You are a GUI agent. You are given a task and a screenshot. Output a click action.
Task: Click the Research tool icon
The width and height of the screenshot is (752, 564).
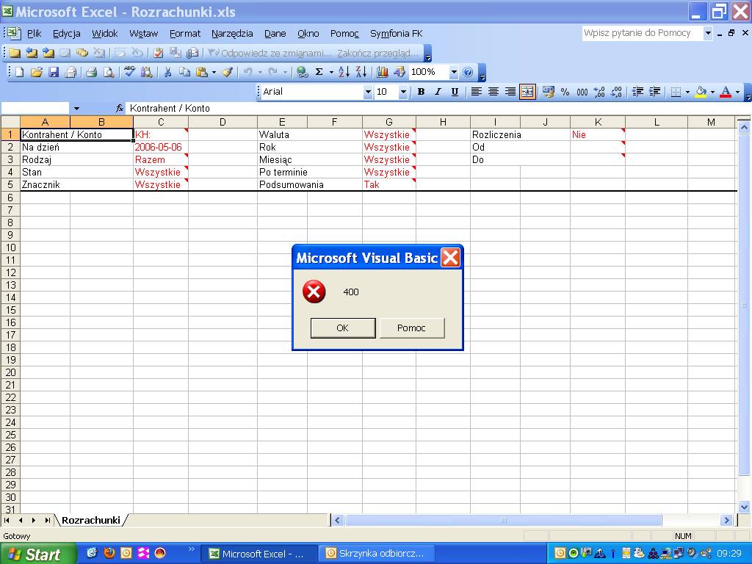pos(147,73)
